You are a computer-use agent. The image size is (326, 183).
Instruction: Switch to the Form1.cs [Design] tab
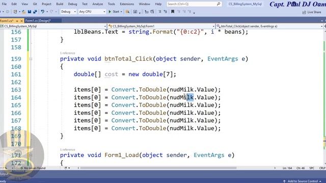pyautogui.click(x=38, y=21)
